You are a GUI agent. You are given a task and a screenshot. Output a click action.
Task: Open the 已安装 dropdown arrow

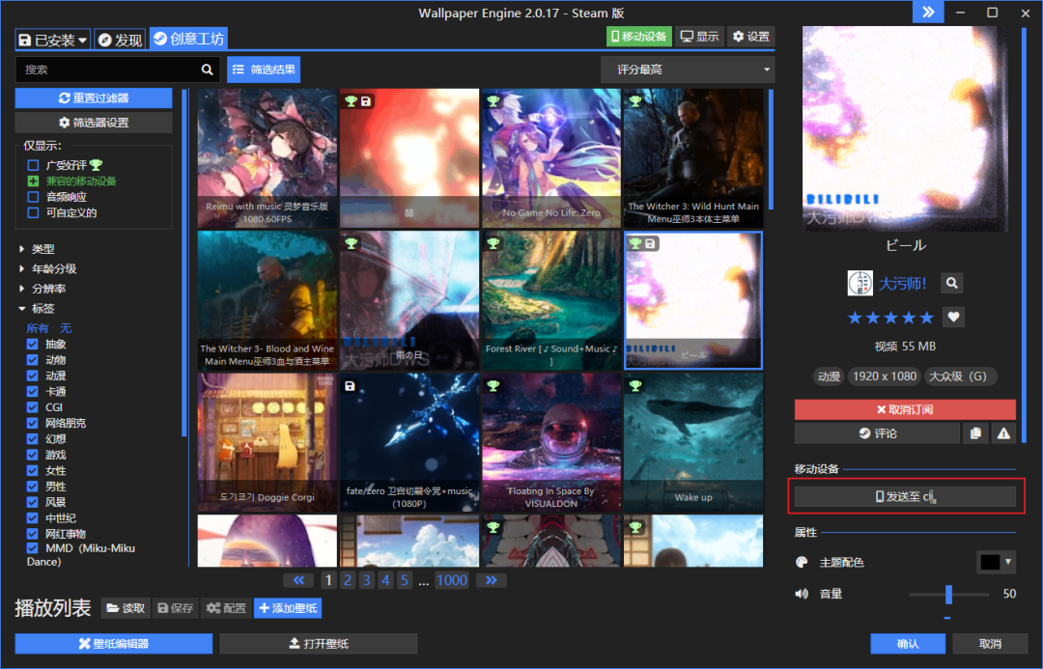click(x=82, y=41)
